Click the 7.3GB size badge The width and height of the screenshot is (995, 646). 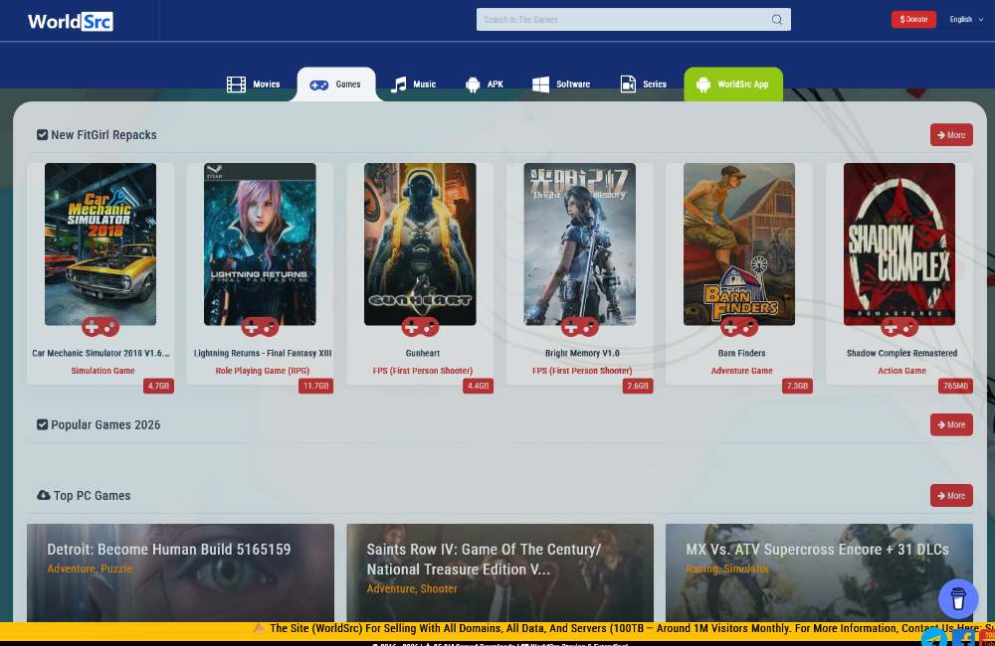(x=798, y=386)
